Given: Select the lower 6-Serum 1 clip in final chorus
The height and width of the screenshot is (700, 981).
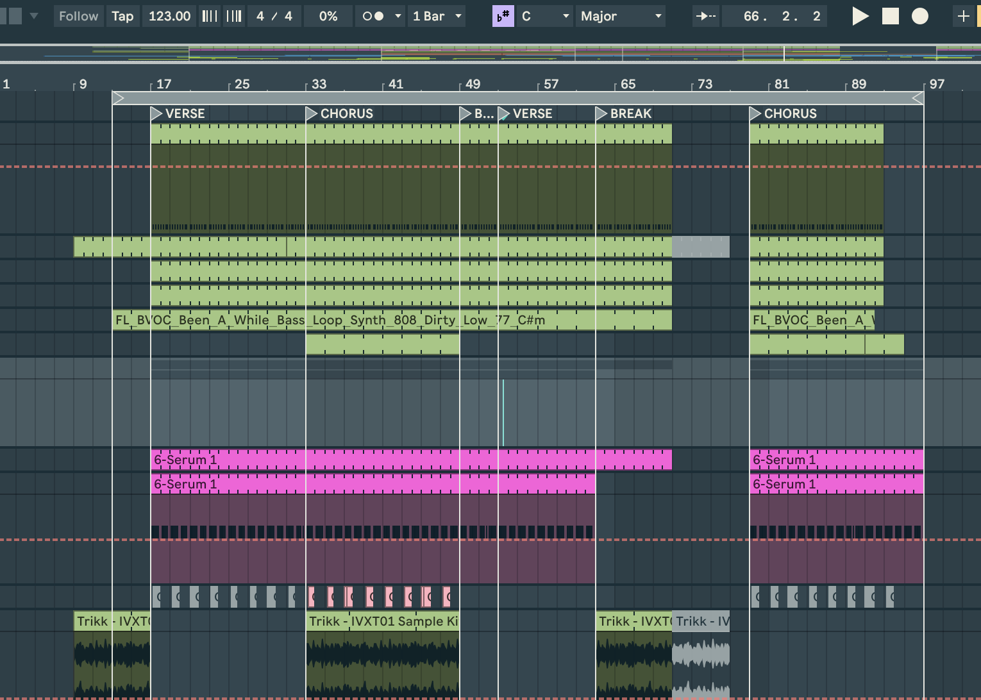Looking at the screenshot, I should click(837, 484).
